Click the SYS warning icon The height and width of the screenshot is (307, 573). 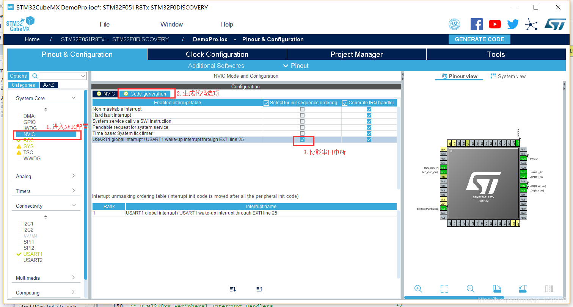click(19, 146)
